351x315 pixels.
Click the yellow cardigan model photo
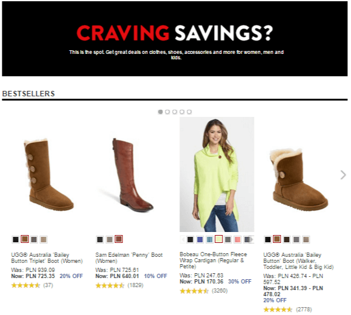click(216, 174)
